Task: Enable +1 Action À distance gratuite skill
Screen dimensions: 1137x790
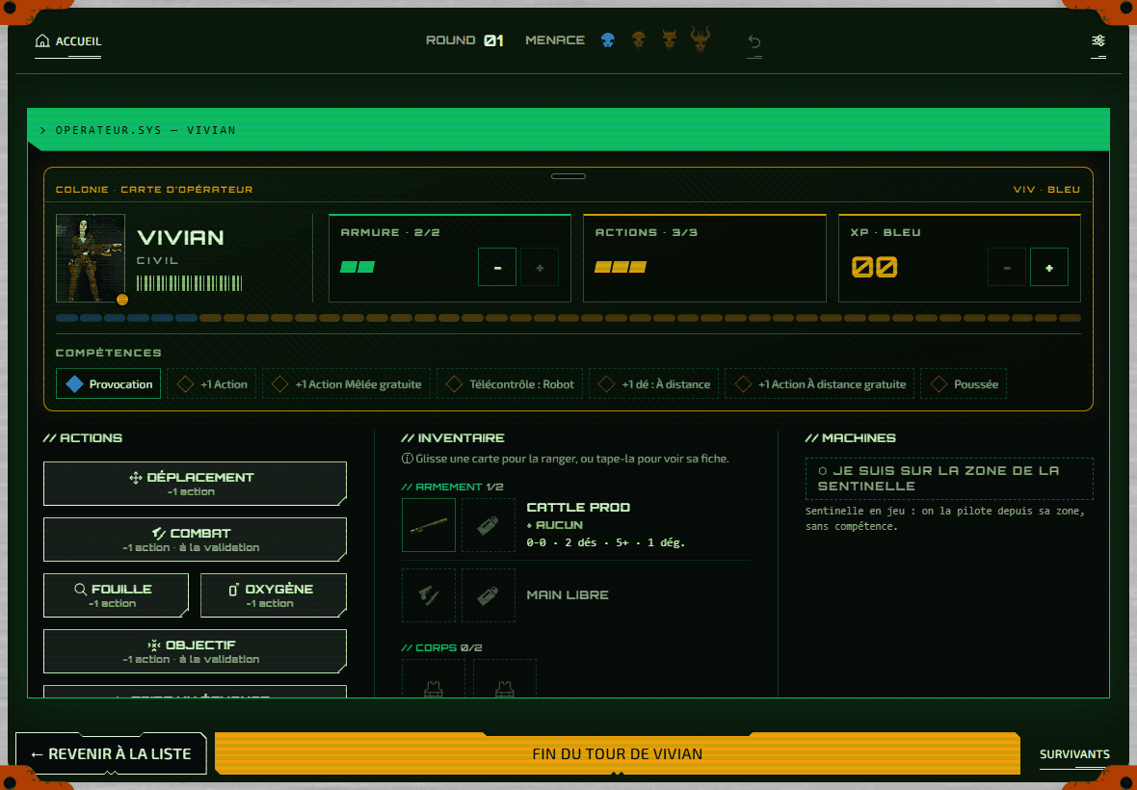Action: click(x=819, y=384)
